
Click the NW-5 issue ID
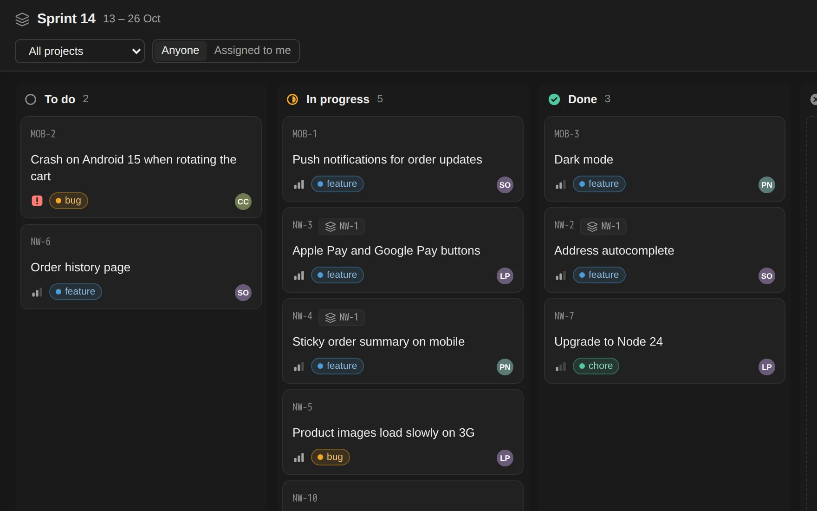click(x=302, y=407)
